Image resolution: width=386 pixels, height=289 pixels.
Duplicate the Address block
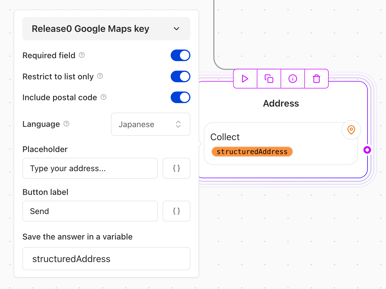[269, 78]
